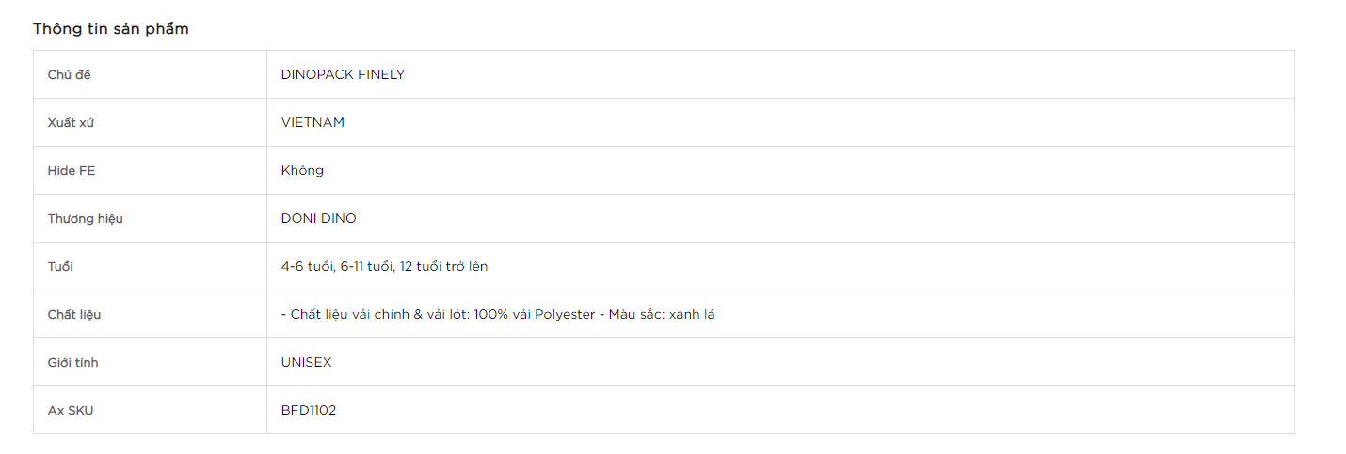The image size is (1346, 454).
Task: Click the 'Ax SKU' row label
Action: [71, 410]
